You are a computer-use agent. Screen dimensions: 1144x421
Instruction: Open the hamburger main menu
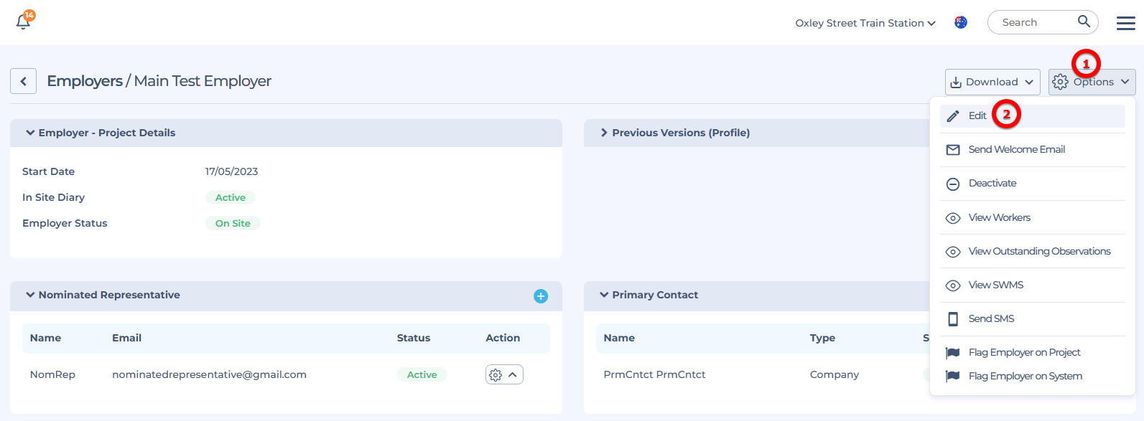pyautogui.click(x=1125, y=23)
